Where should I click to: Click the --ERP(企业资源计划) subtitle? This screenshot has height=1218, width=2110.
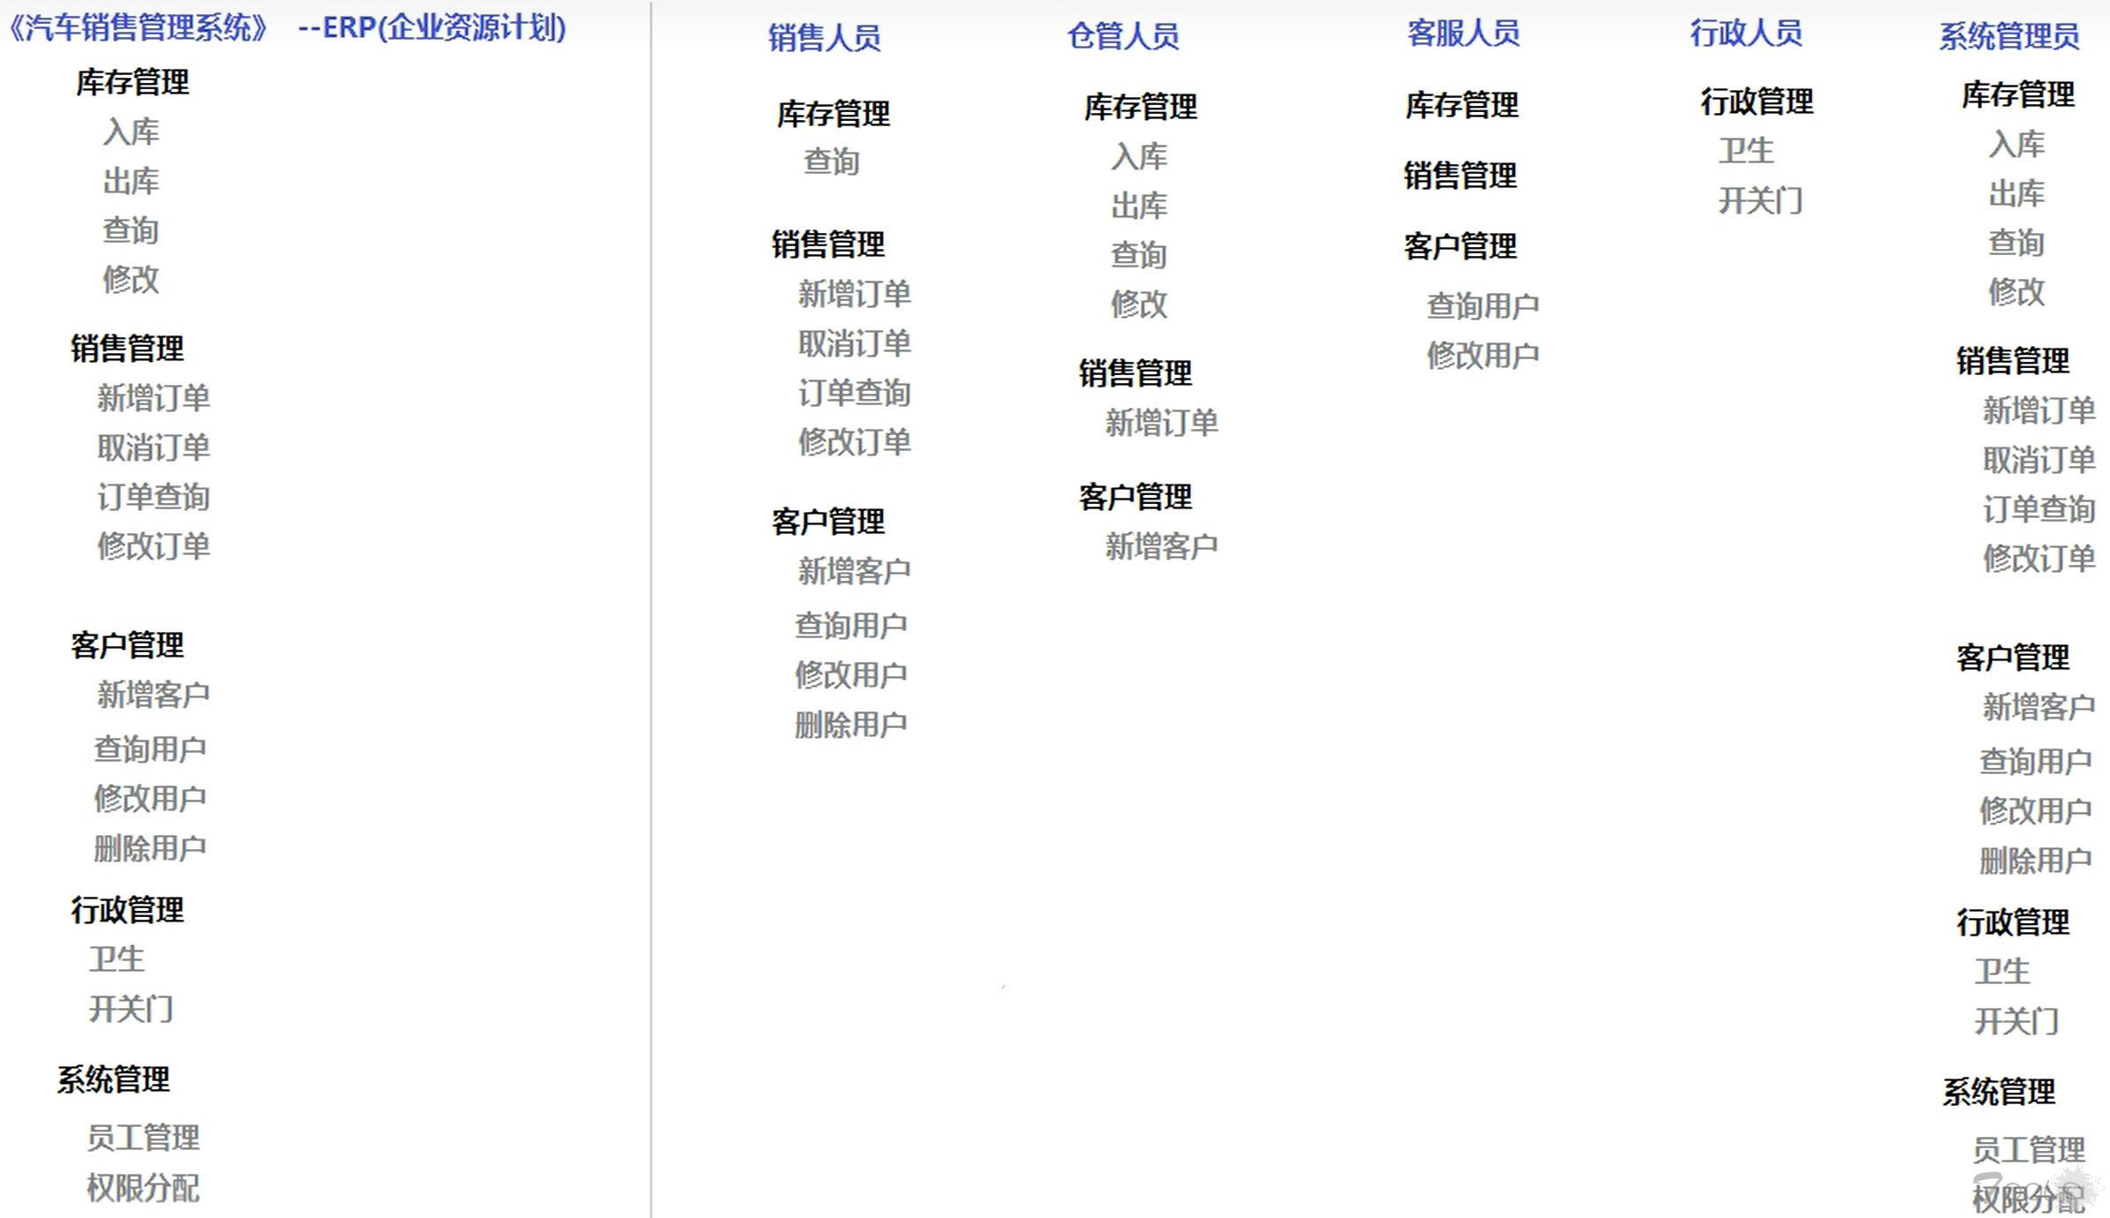tap(432, 28)
